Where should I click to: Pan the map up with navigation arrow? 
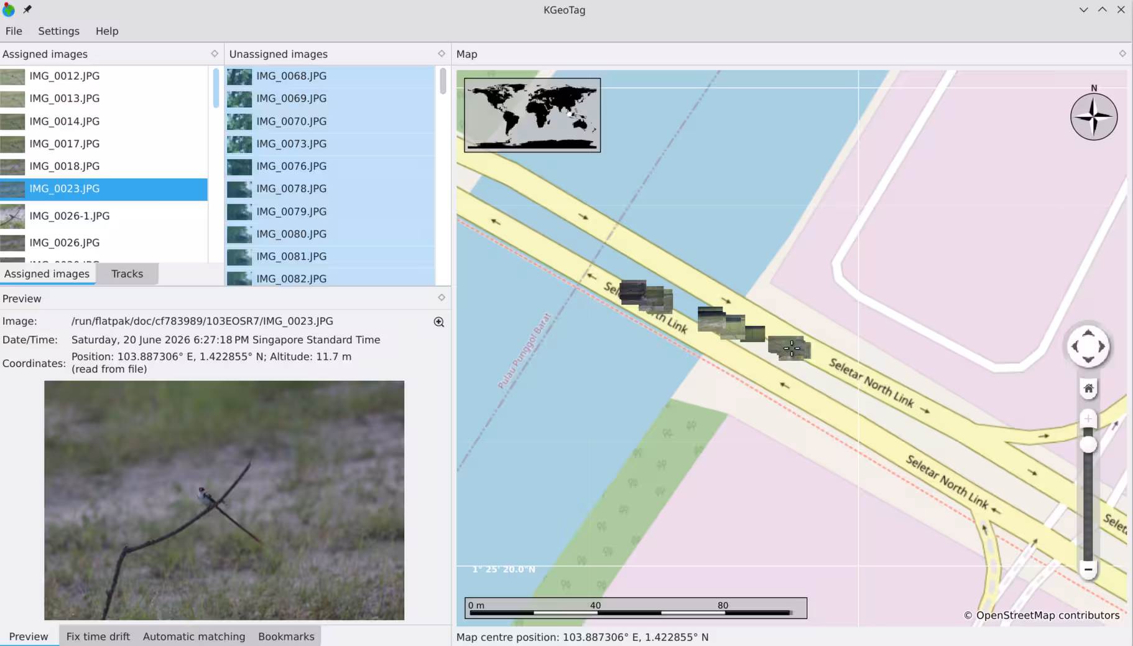(x=1088, y=332)
